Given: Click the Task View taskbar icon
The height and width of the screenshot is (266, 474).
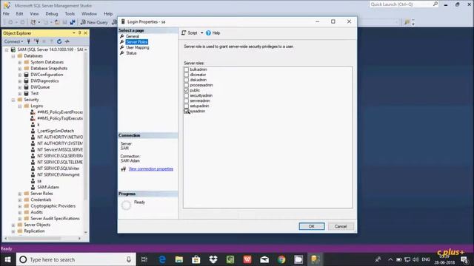Looking at the screenshot, I should tap(144, 259).
